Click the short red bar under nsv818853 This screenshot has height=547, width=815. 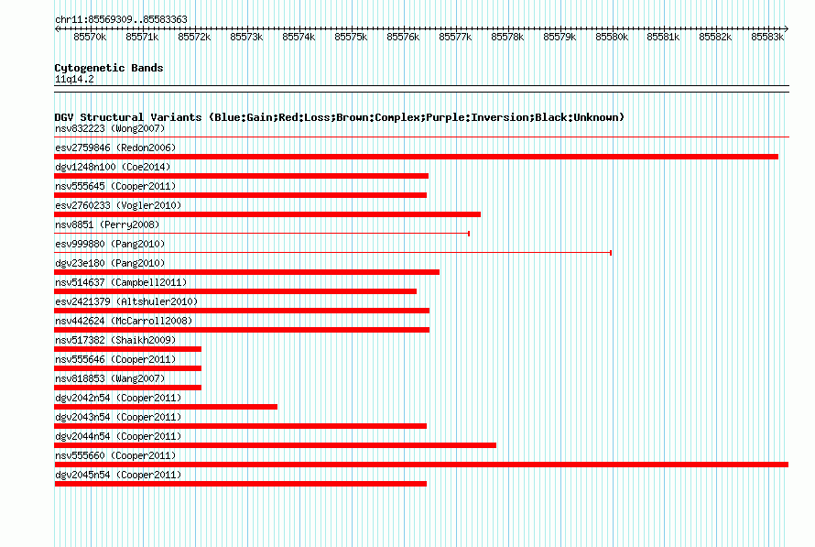pos(128,388)
